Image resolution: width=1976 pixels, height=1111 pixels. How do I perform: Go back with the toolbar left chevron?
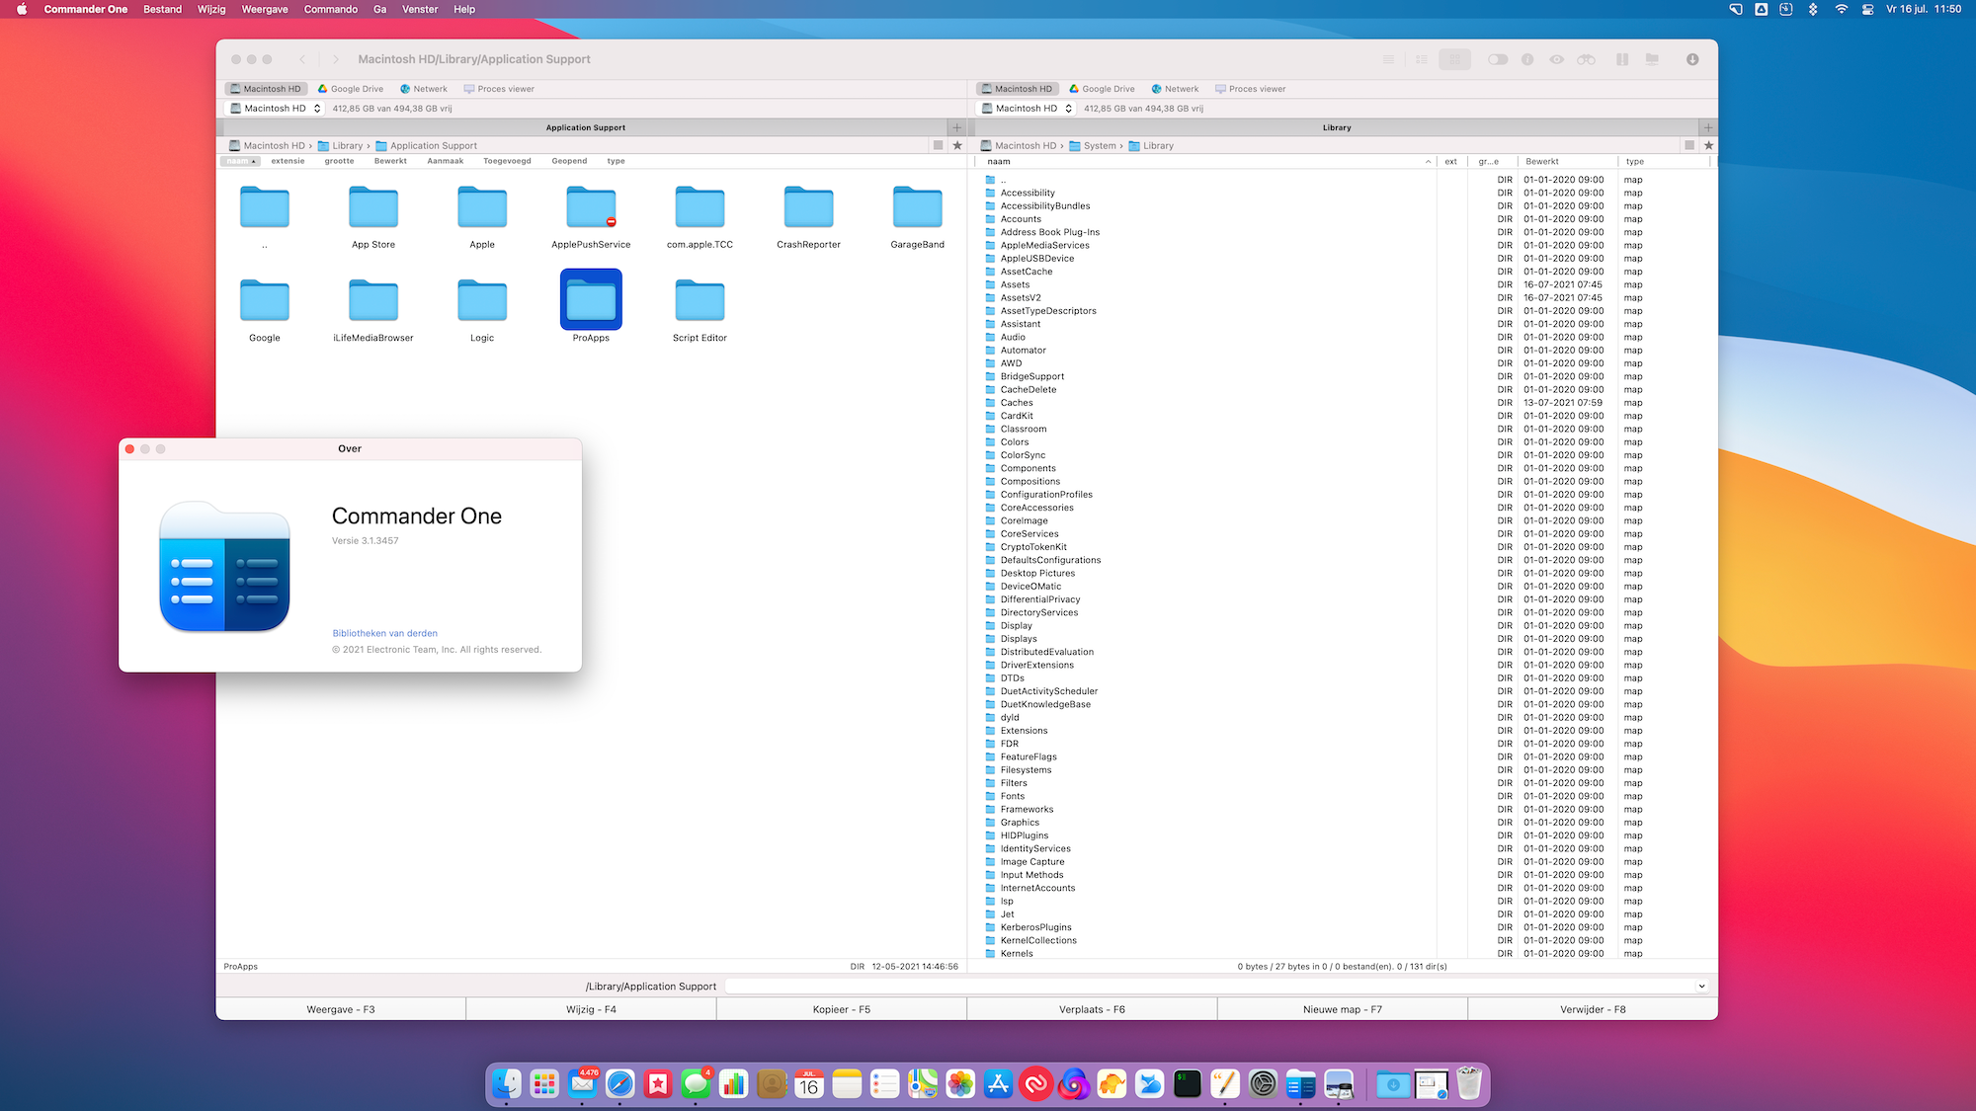[302, 59]
